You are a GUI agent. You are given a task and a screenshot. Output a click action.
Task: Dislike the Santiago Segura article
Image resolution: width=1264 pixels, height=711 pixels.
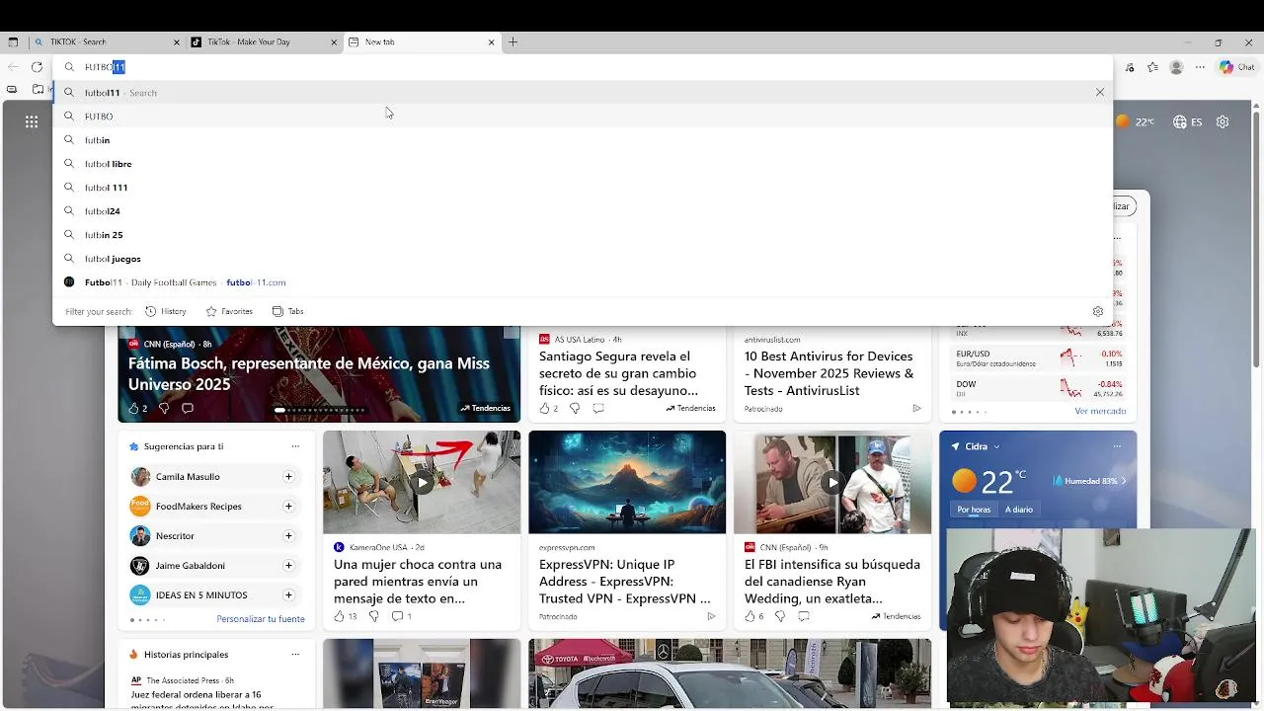pyautogui.click(x=575, y=408)
